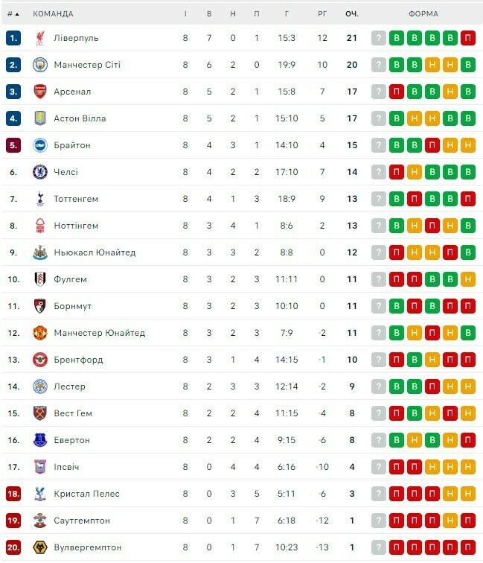Click the red position 18 relegation badge

(13, 494)
